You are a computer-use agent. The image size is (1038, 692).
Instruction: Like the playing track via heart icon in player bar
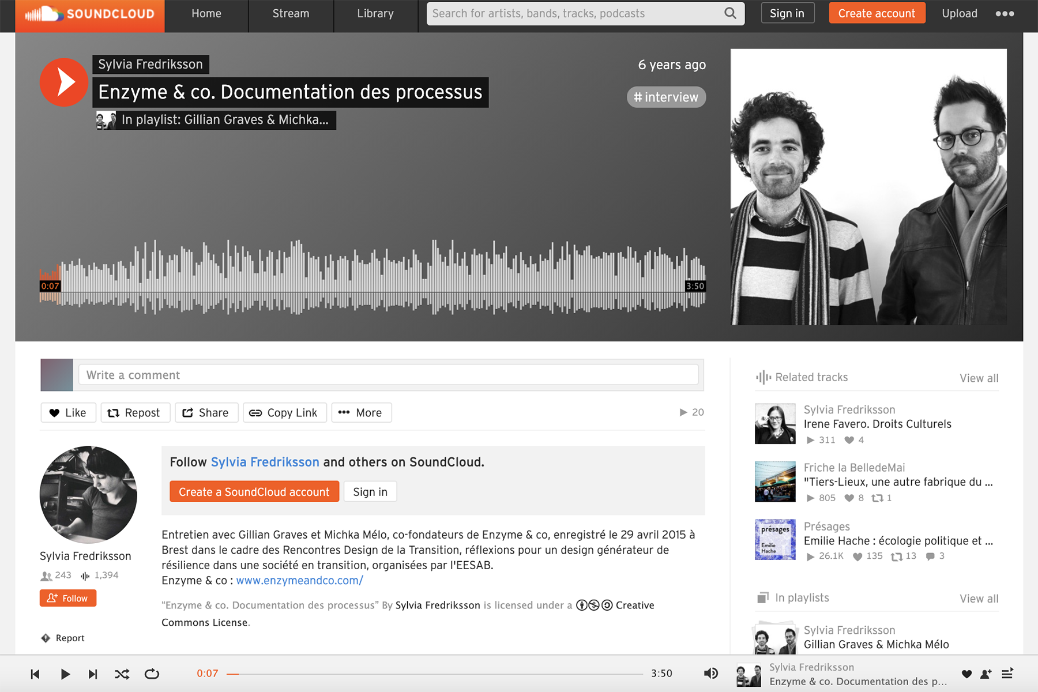(967, 674)
